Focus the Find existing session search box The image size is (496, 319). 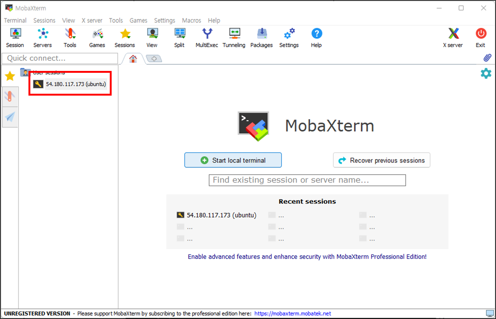click(307, 180)
